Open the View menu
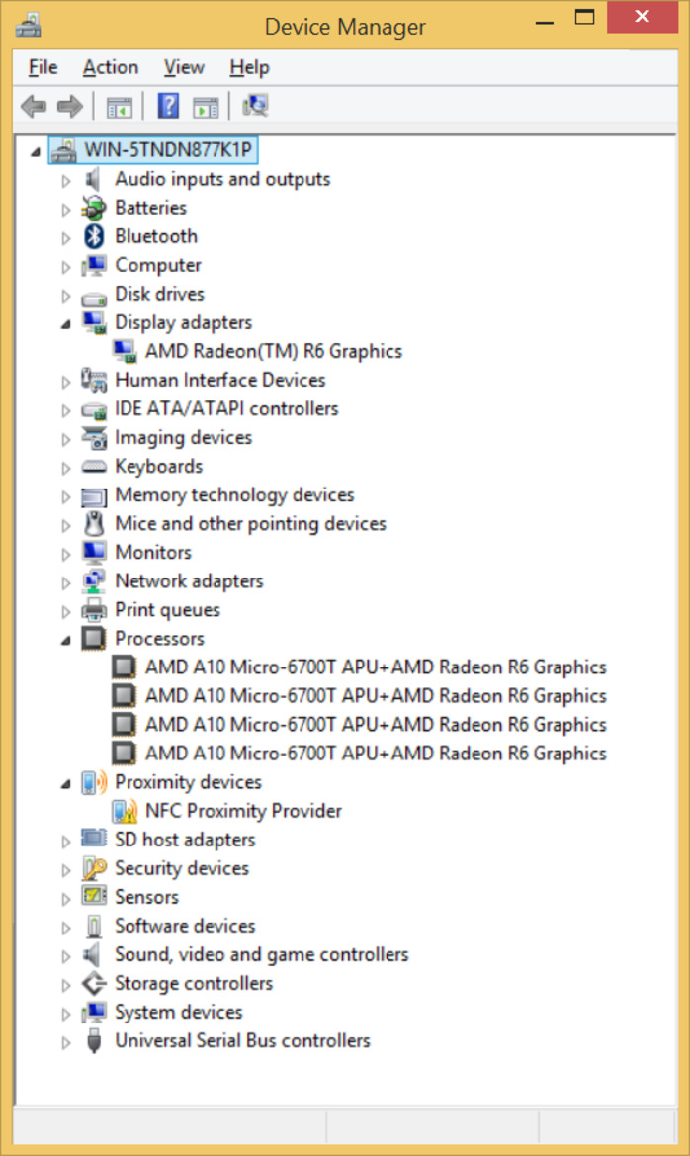 coord(184,68)
